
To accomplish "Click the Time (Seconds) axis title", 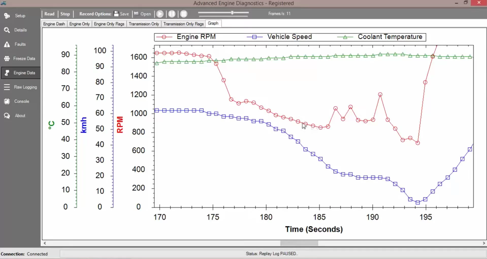I will pyautogui.click(x=314, y=229).
